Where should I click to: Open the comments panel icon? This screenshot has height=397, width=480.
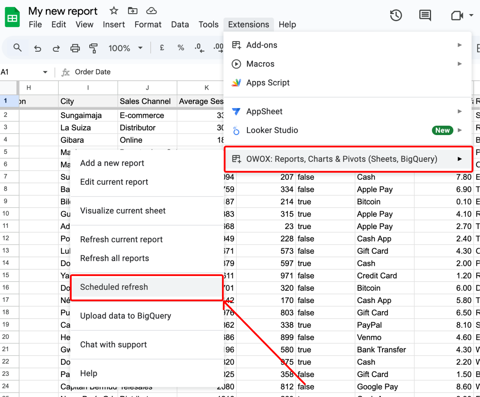pos(425,16)
